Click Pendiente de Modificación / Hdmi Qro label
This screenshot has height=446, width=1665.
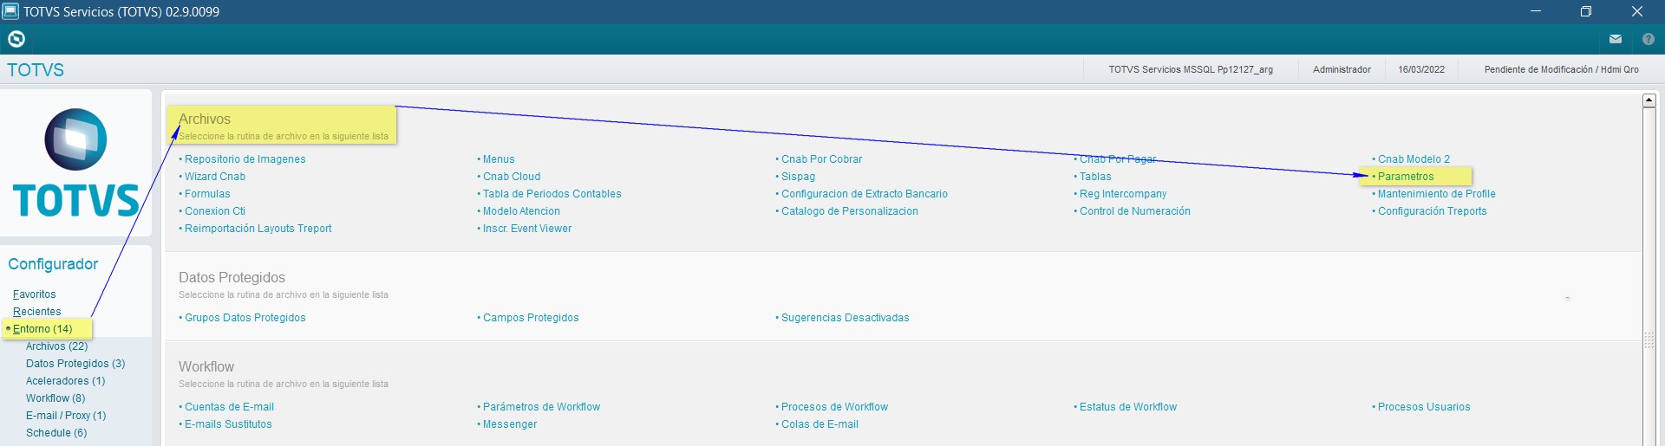coord(1561,69)
